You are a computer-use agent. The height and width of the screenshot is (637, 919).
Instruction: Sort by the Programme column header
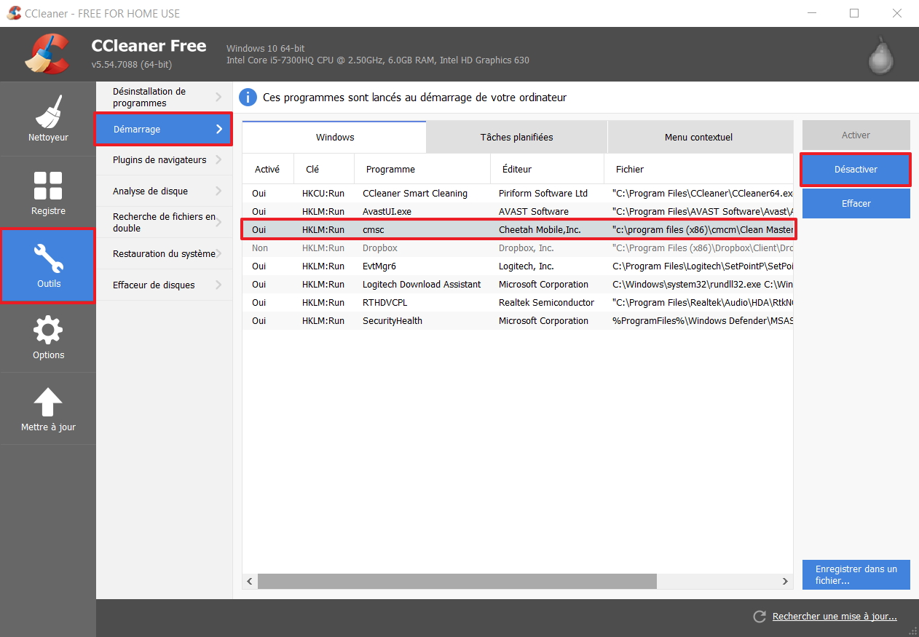click(422, 169)
